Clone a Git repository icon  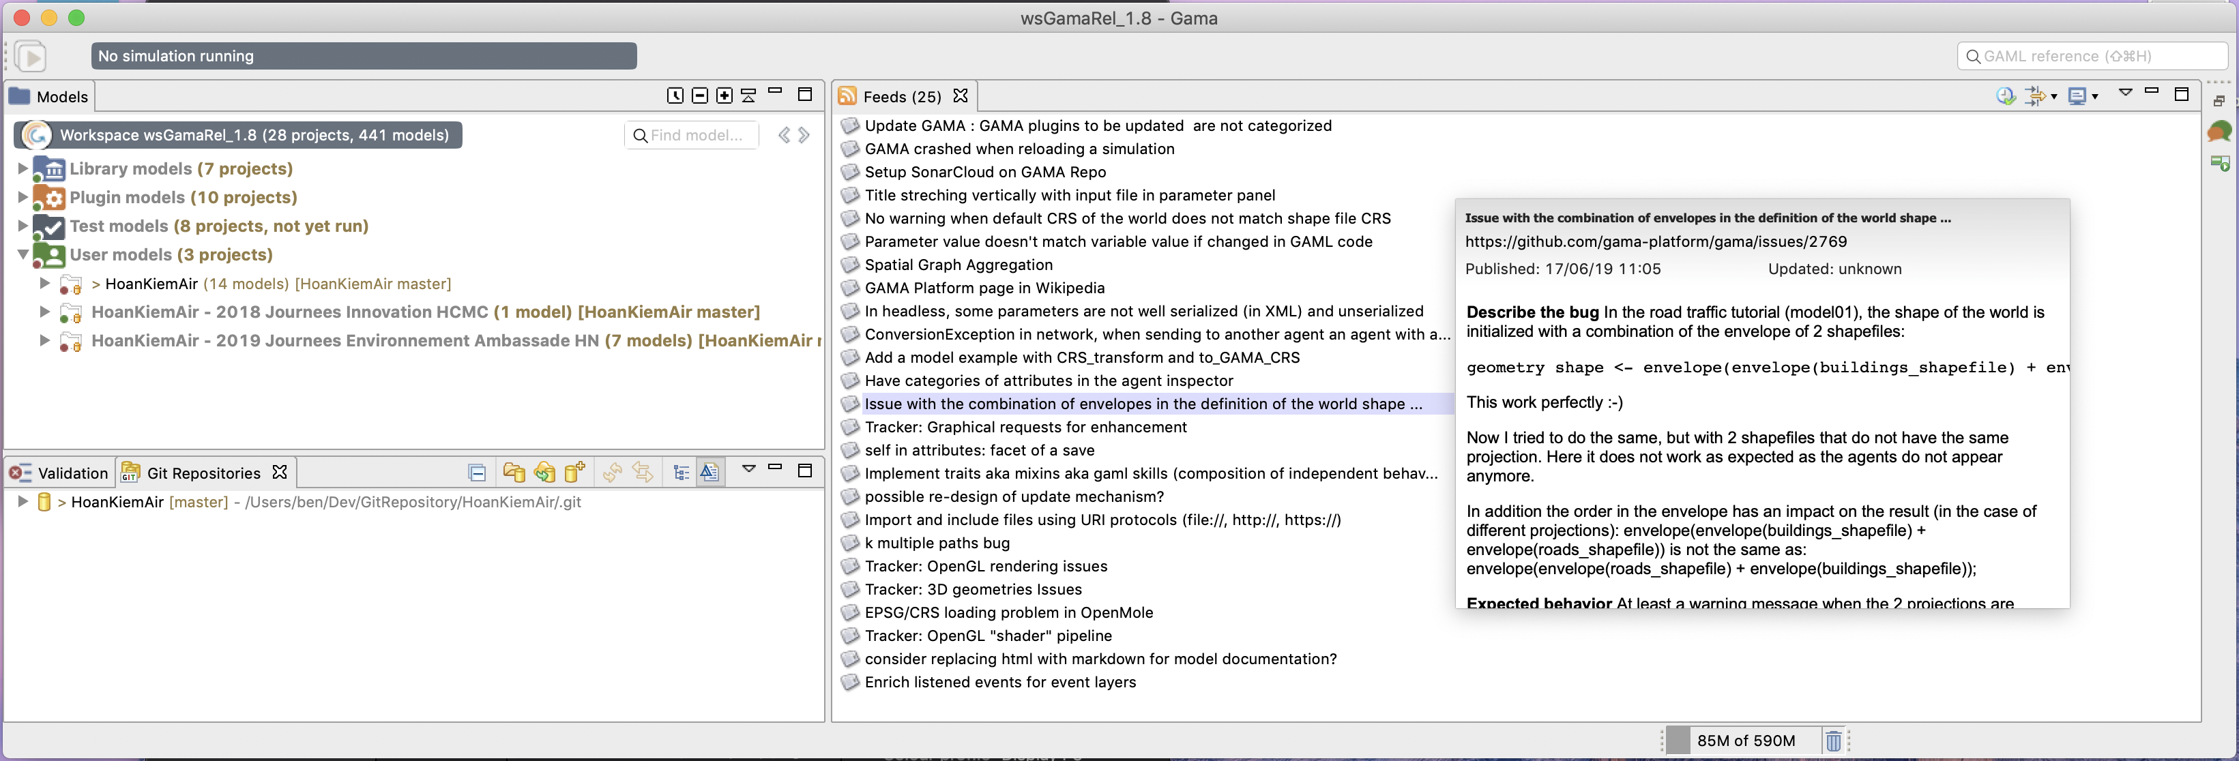pyautogui.click(x=544, y=472)
